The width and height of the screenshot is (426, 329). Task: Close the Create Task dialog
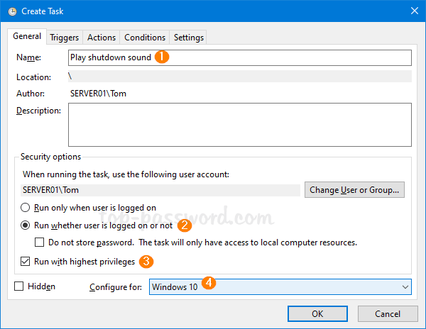point(413,11)
